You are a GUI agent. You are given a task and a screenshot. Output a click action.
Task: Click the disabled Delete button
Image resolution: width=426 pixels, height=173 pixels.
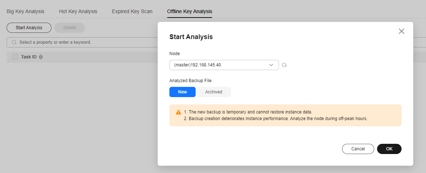[70, 28]
